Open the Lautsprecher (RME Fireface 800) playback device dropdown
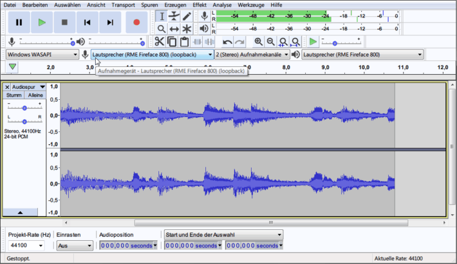 363,54
